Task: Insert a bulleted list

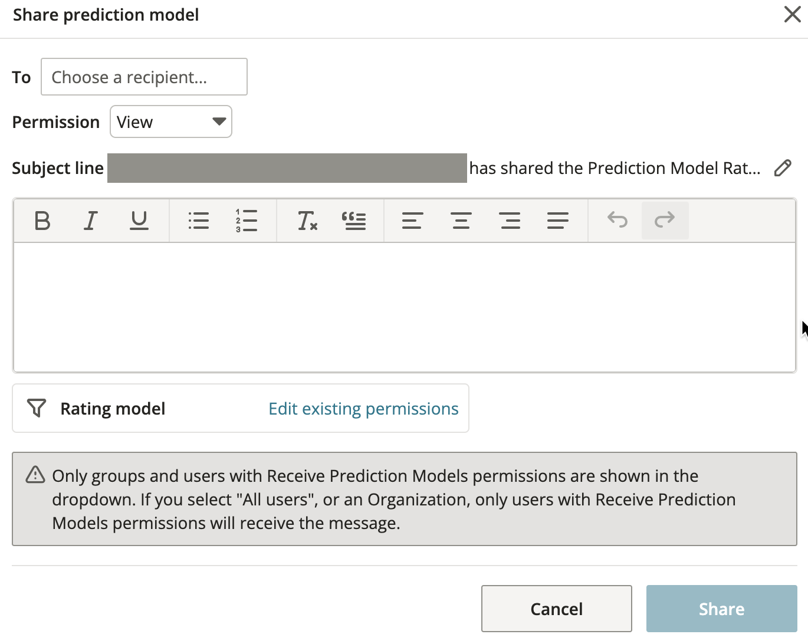Action: click(199, 221)
